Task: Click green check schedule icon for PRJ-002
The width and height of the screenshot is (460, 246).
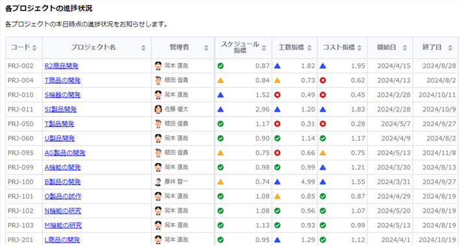Action: click(x=221, y=66)
